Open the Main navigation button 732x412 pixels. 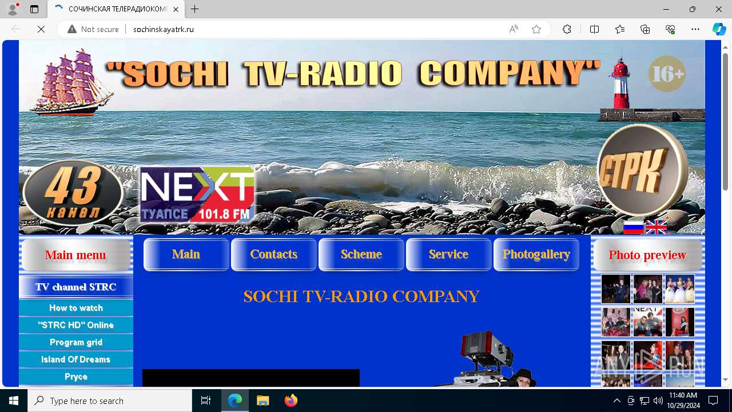(x=186, y=255)
